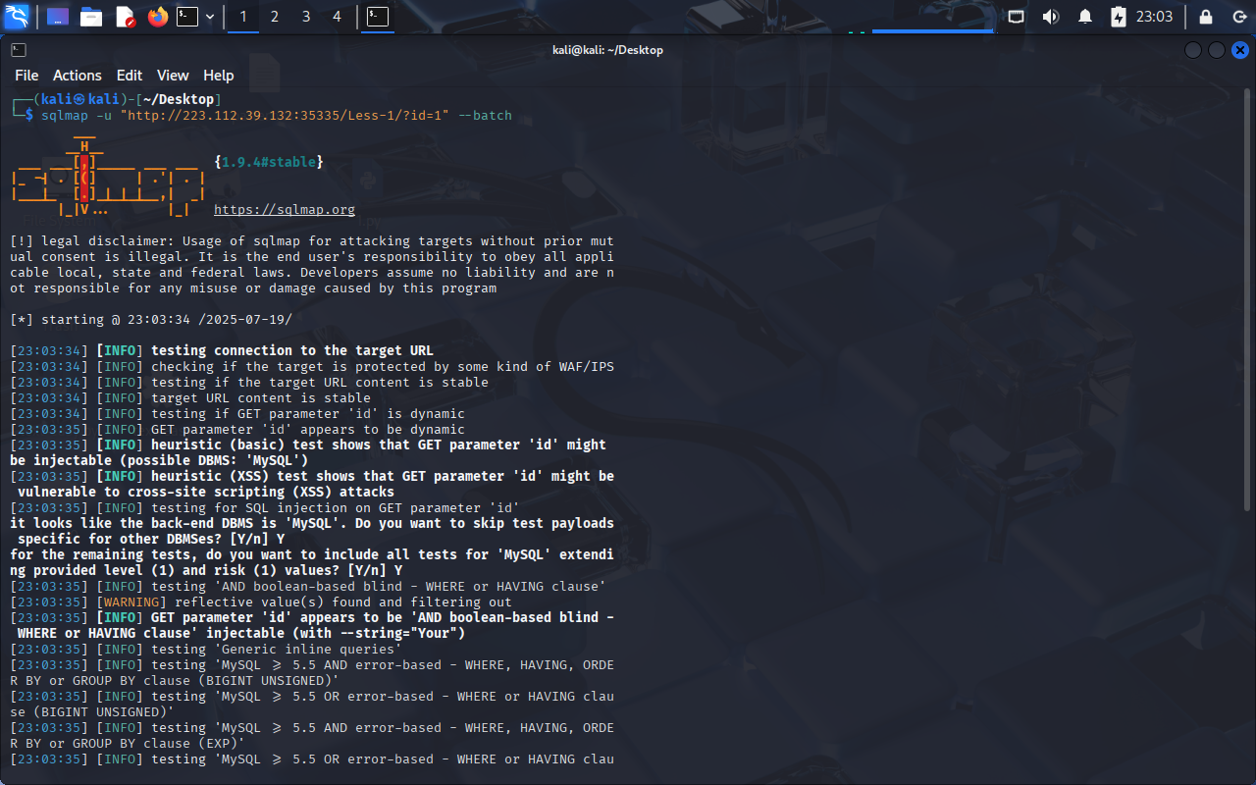Click the sqlmap ASCII art logo

pyautogui.click(x=108, y=177)
